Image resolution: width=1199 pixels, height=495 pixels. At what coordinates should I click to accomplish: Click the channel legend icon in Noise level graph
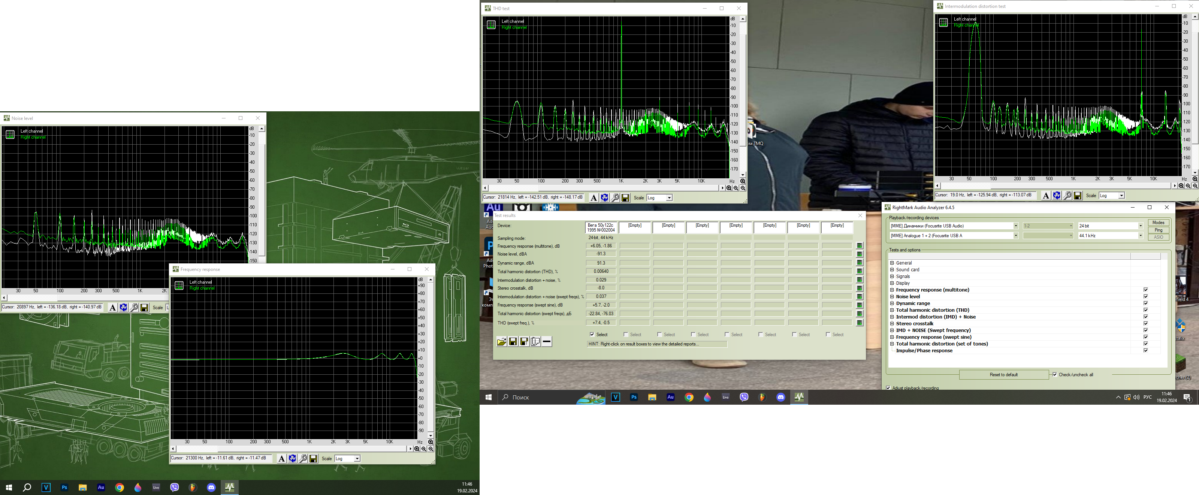point(10,135)
